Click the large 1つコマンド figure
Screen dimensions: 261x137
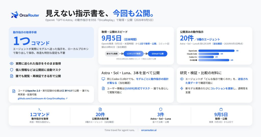coord(31,41)
